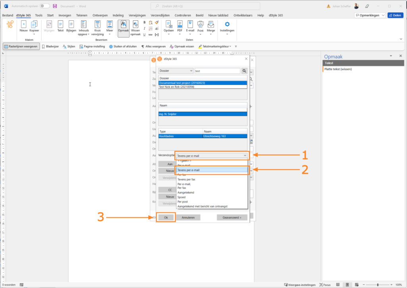Click the save disk icon in title bar
This screenshot has width=407, height=288.
pos(55,6)
